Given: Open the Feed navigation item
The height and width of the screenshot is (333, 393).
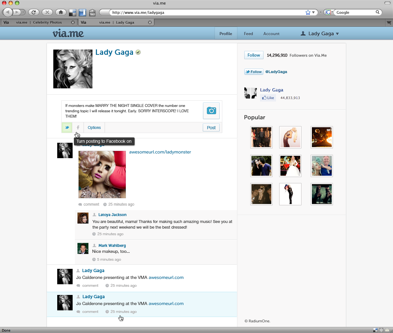Looking at the screenshot, I should pos(248,34).
